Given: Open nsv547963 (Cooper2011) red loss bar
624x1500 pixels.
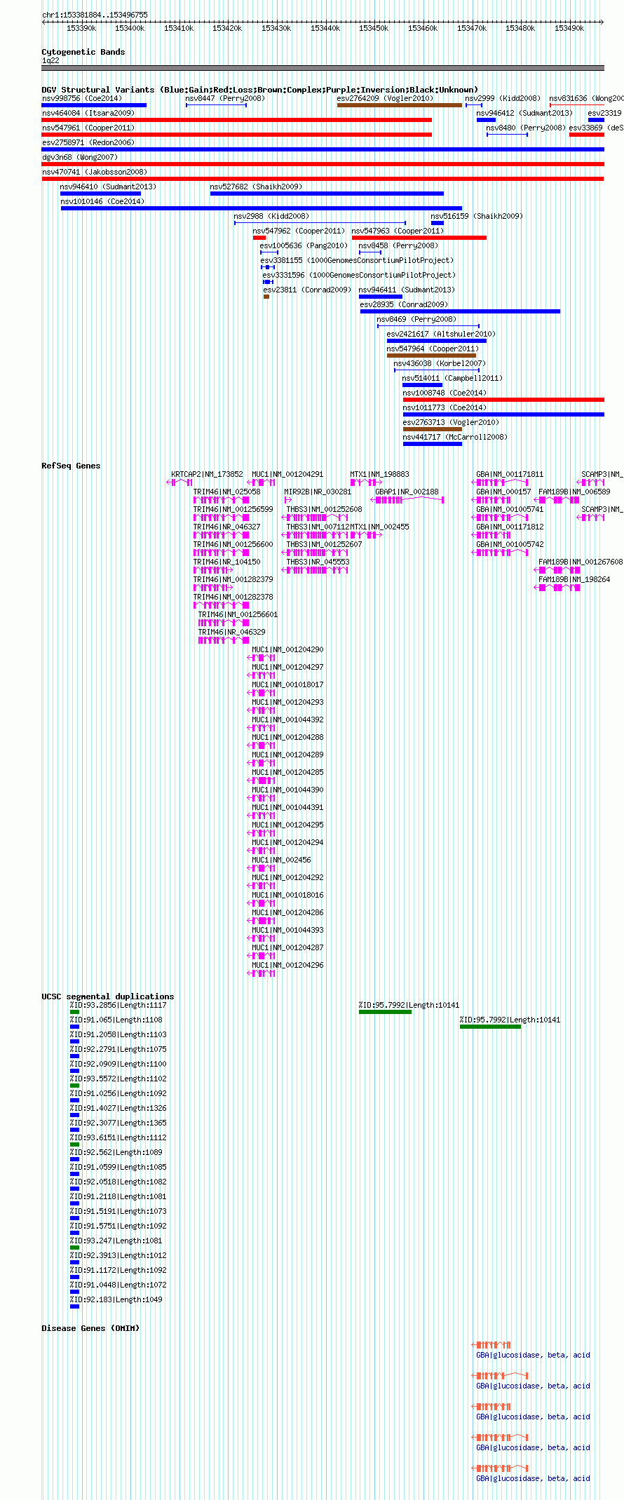Looking at the screenshot, I should click(x=419, y=238).
